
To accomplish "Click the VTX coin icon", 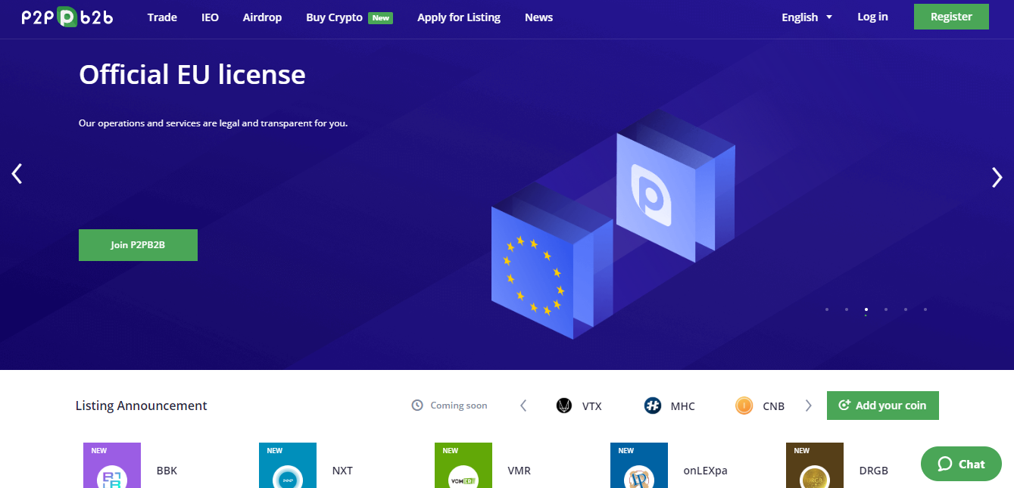I will click(x=564, y=406).
